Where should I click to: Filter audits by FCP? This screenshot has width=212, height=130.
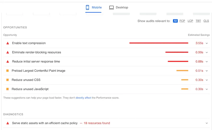point(182,21)
